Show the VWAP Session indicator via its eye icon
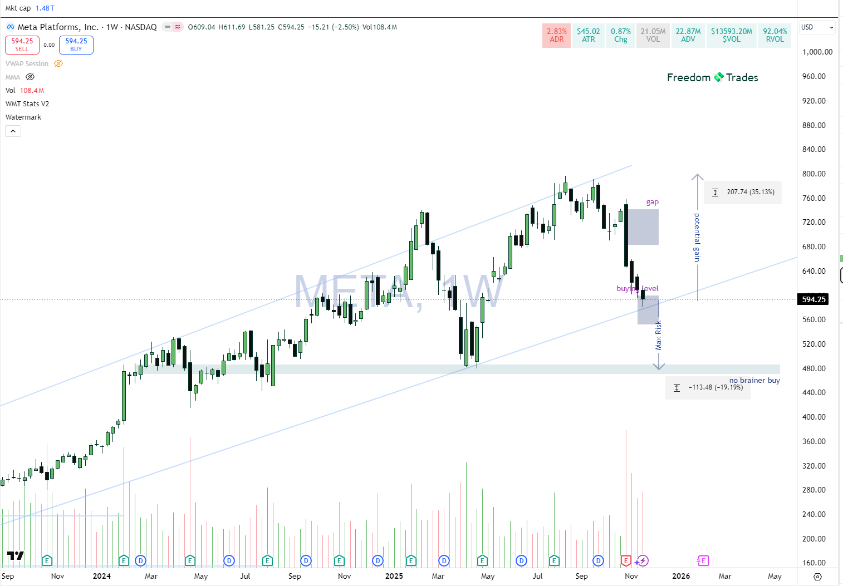 [x=58, y=64]
